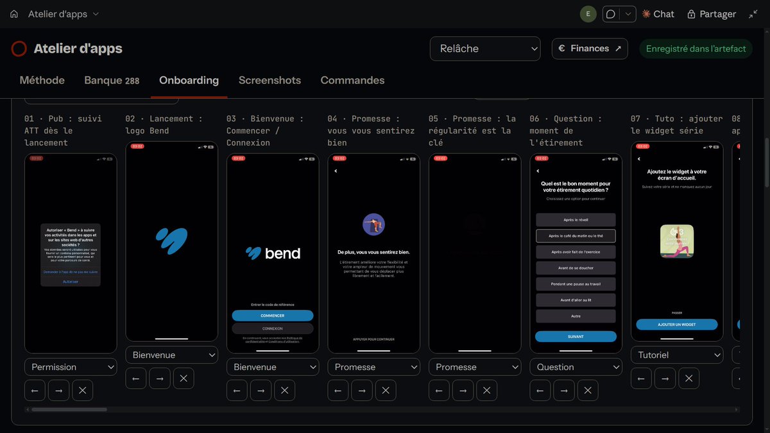The image size is (770, 433).
Task: Select the Screenshots tab
Action: point(269,80)
